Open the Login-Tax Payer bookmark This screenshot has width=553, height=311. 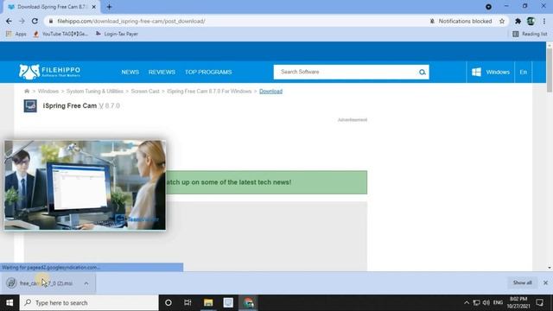117,34
